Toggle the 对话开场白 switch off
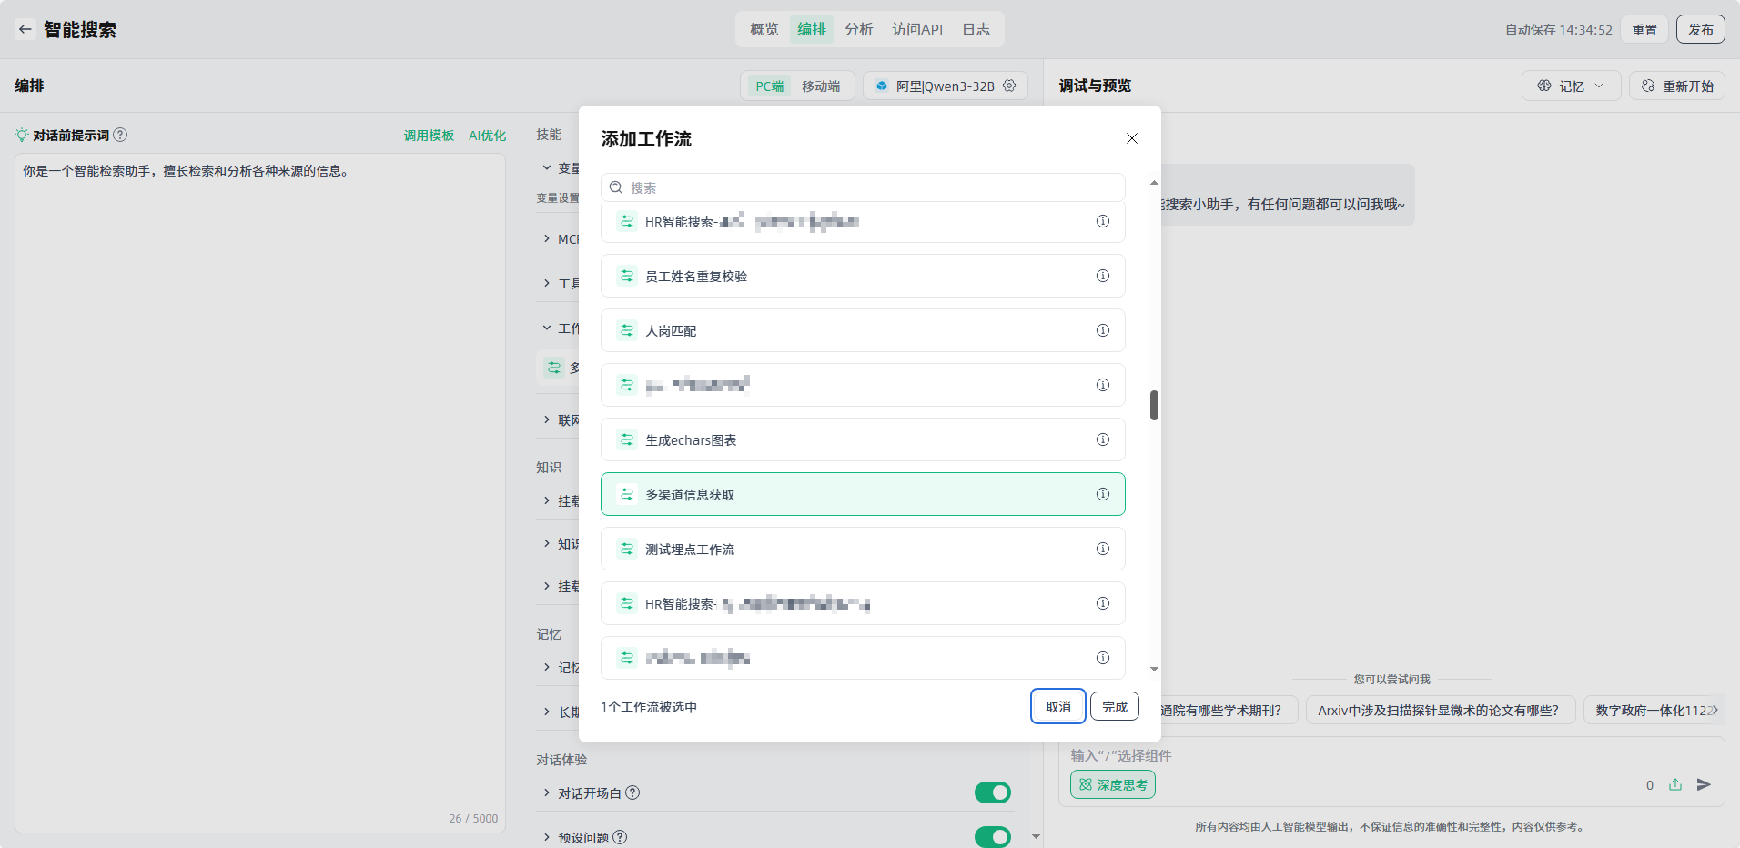The width and height of the screenshot is (1740, 848). [x=992, y=792]
